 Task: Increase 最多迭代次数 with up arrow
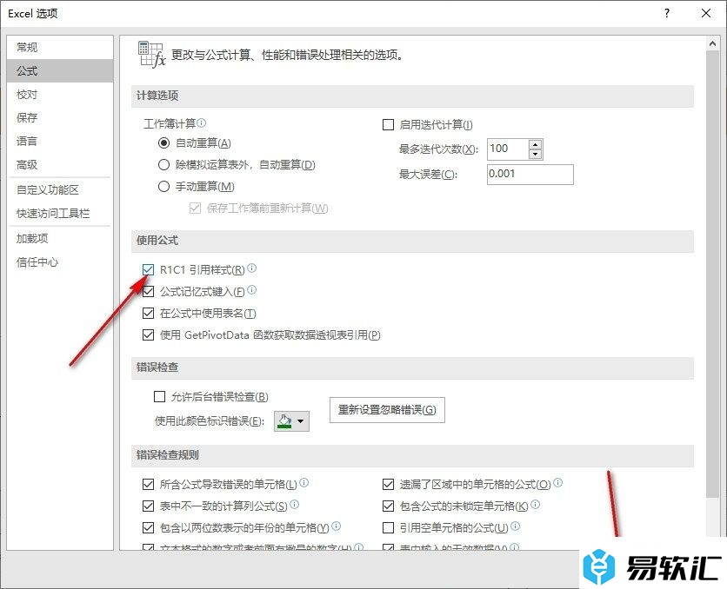pyautogui.click(x=536, y=144)
